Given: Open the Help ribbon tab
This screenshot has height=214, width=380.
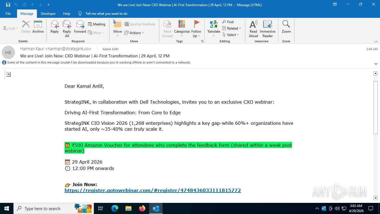Looking at the screenshot, I should coord(66,14).
